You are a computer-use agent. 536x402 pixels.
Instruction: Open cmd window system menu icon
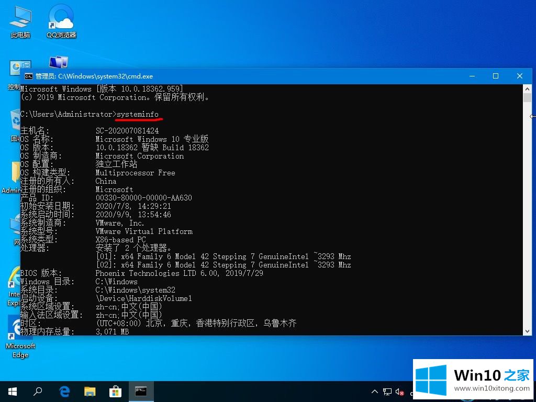pyautogui.click(x=29, y=76)
